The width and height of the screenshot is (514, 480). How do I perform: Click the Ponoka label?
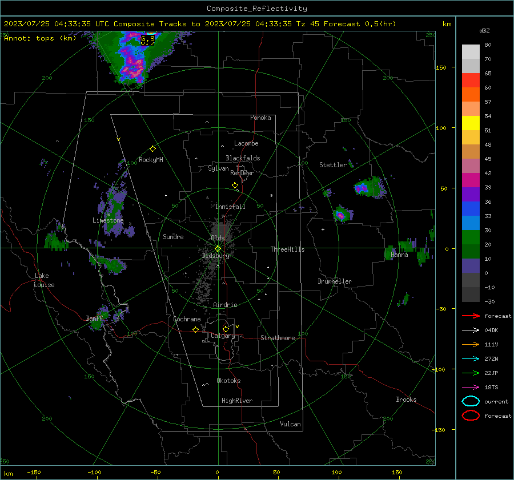(260, 118)
